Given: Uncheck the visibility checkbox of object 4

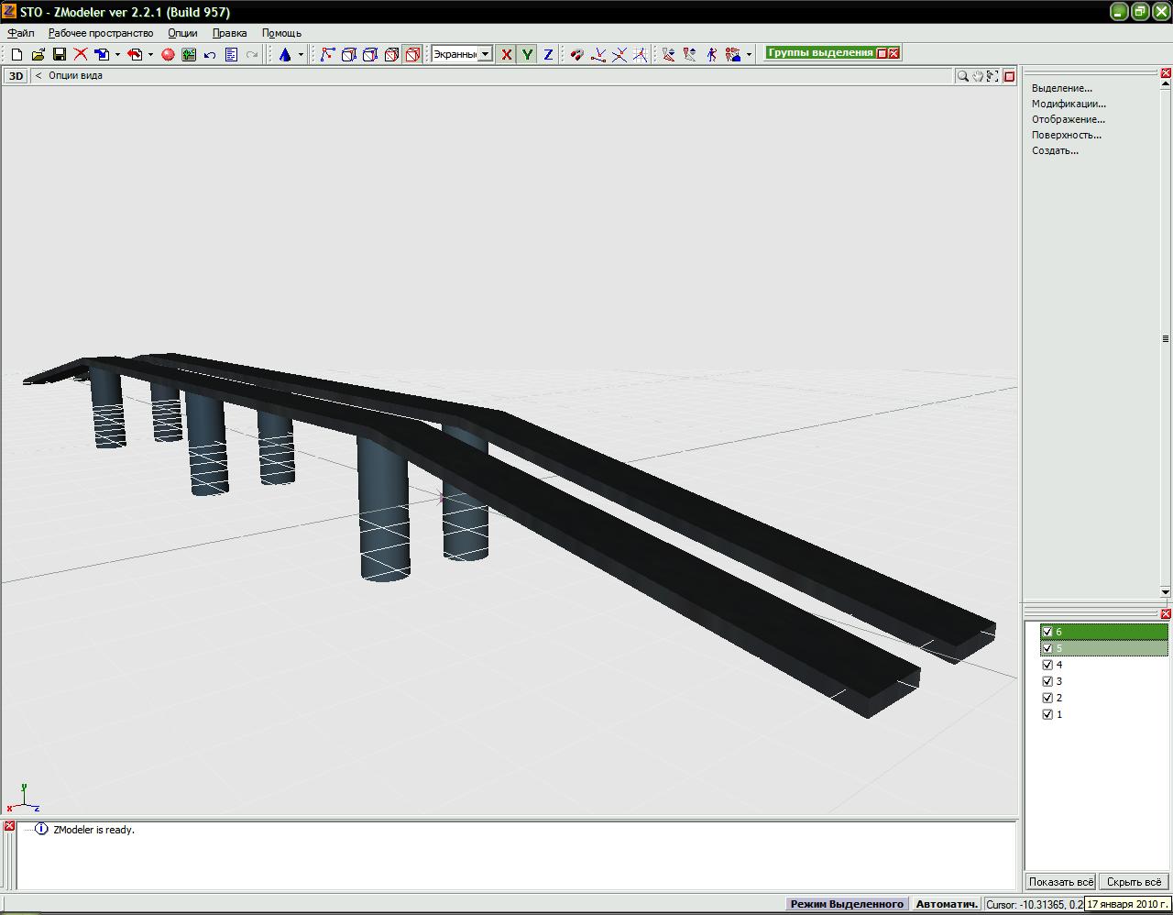Looking at the screenshot, I should click(1047, 665).
